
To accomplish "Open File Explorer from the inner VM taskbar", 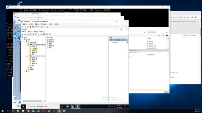I will (67, 106).
